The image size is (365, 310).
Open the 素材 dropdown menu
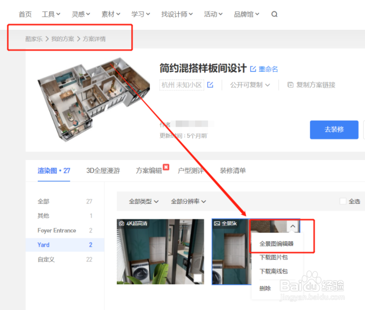coord(111,14)
